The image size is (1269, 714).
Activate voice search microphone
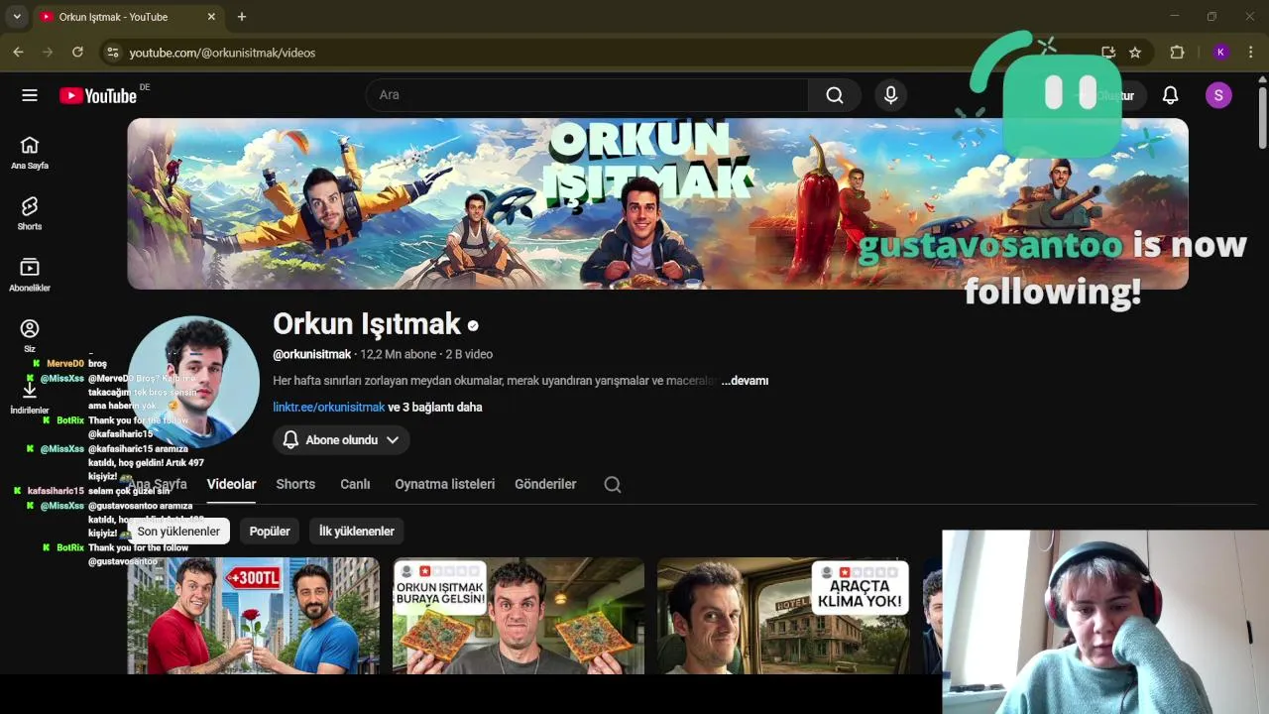890,95
